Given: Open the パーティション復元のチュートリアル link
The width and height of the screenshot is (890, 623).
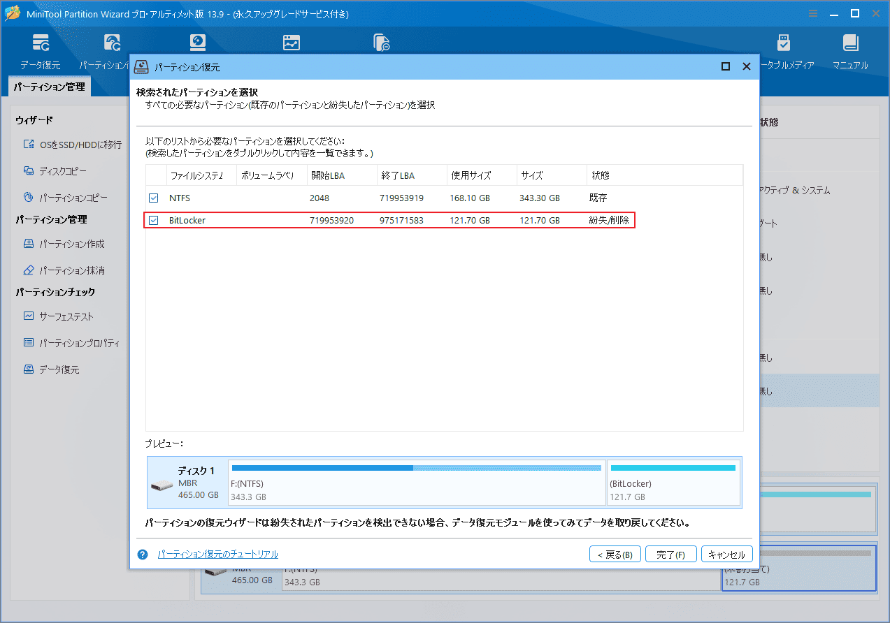Looking at the screenshot, I should click(x=218, y=555).
